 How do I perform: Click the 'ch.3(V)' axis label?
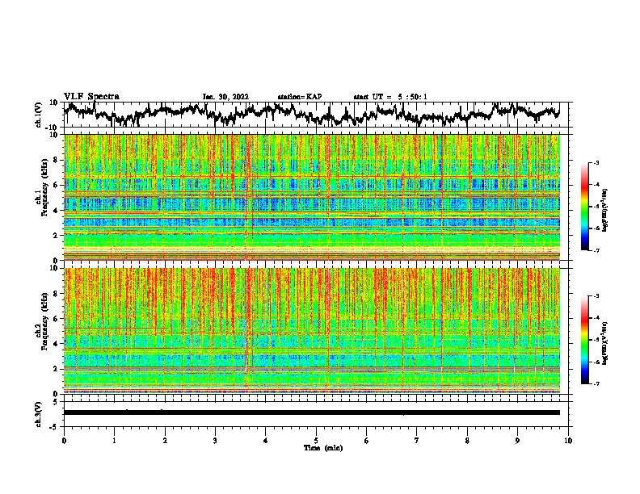pos(39,414)
